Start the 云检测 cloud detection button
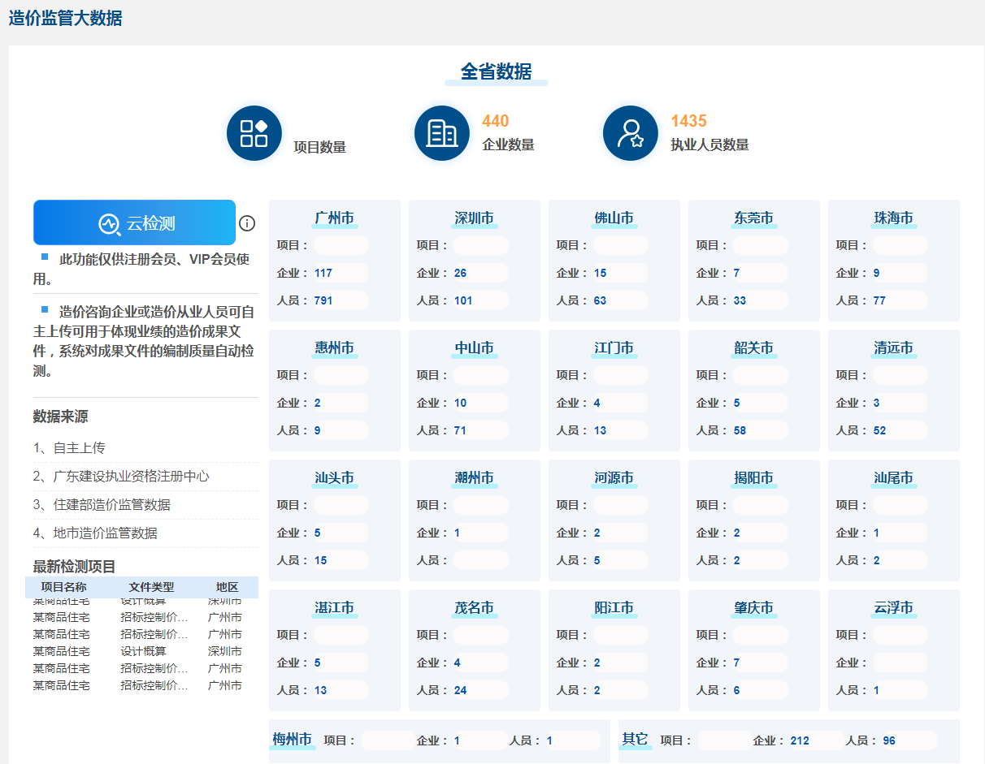The image size is (985, 764). pyautogui.click(x=134, y=222)
